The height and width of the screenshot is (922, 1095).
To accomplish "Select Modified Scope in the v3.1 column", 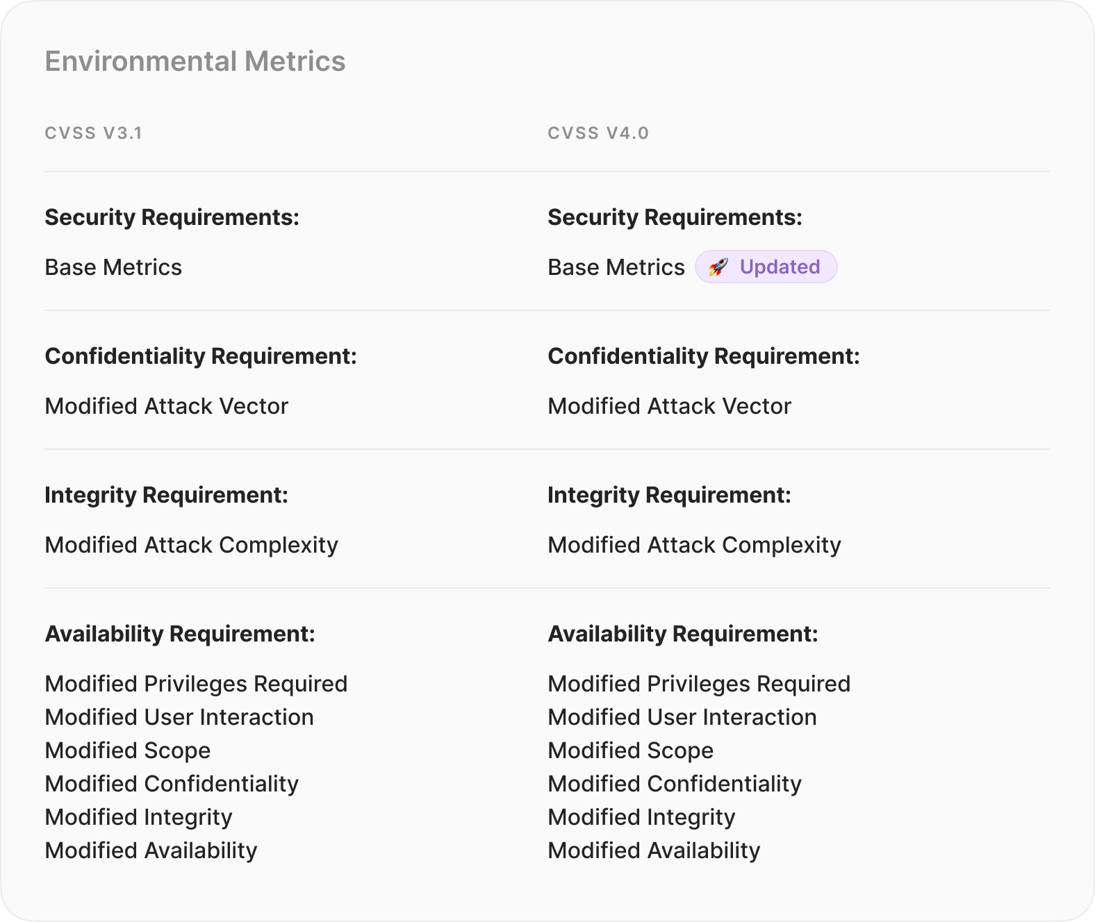I will [128, 751].
